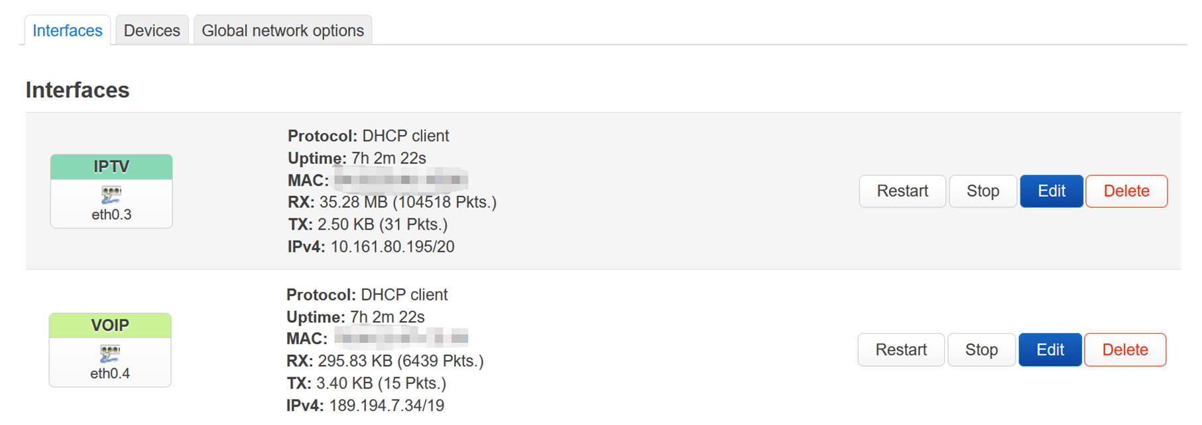This screenshot has width=1202, height=425.
Task: Click the IPTV IPv4 address 10.161.80.195/20
Action: tap(392, 247)
